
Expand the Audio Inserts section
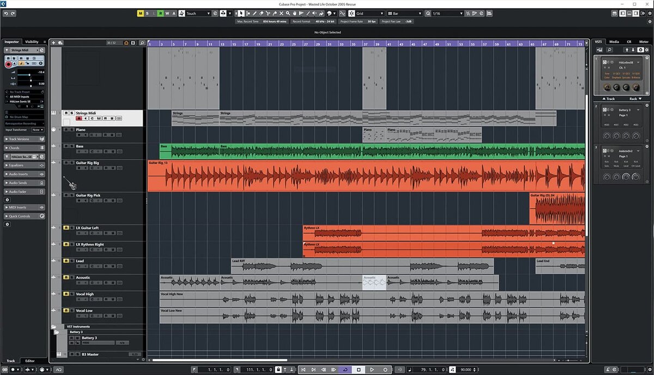point(25,174)
